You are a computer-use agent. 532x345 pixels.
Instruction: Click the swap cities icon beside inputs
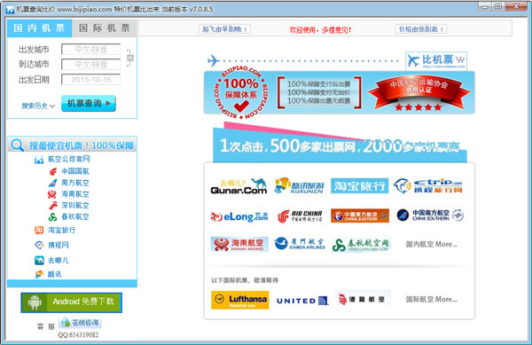[x=130, y=58]
